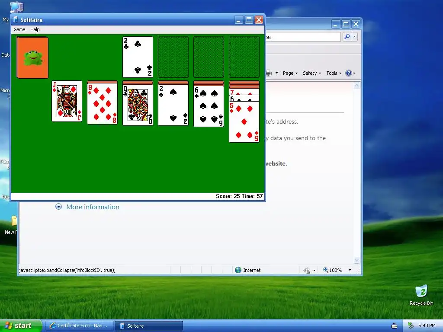Open the Safety menu in Internet Explorer
The width and height of the screenshot is (443, 332).
click(311, 73)
